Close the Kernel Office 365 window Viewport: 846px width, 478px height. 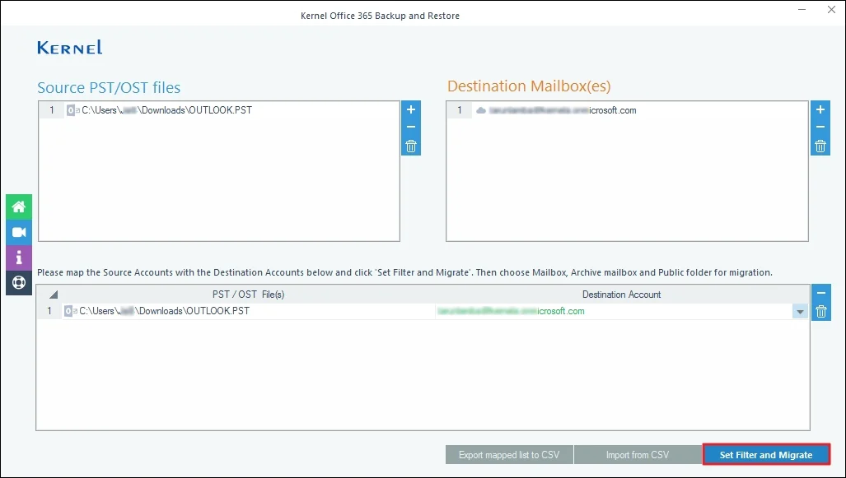point(831,10)
